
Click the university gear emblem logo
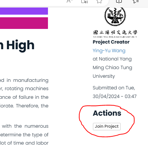(115, 17)
